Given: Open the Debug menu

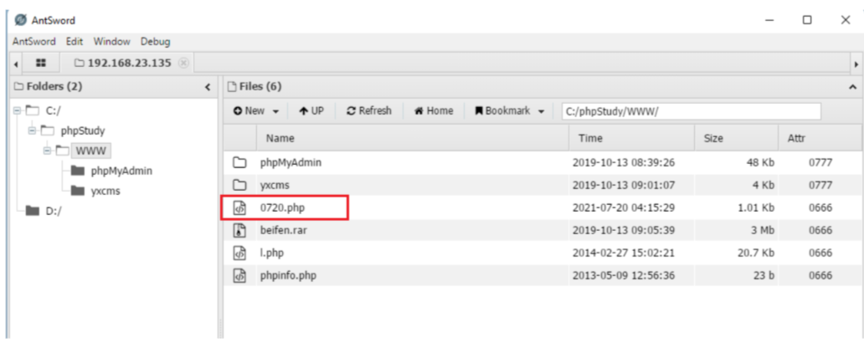Looking at the screenshot, I should coord(156,41).
